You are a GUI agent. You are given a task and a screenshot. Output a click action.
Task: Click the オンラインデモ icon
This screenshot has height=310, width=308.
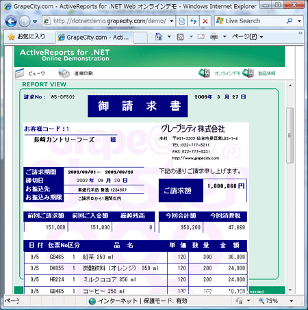click(205, 73)
